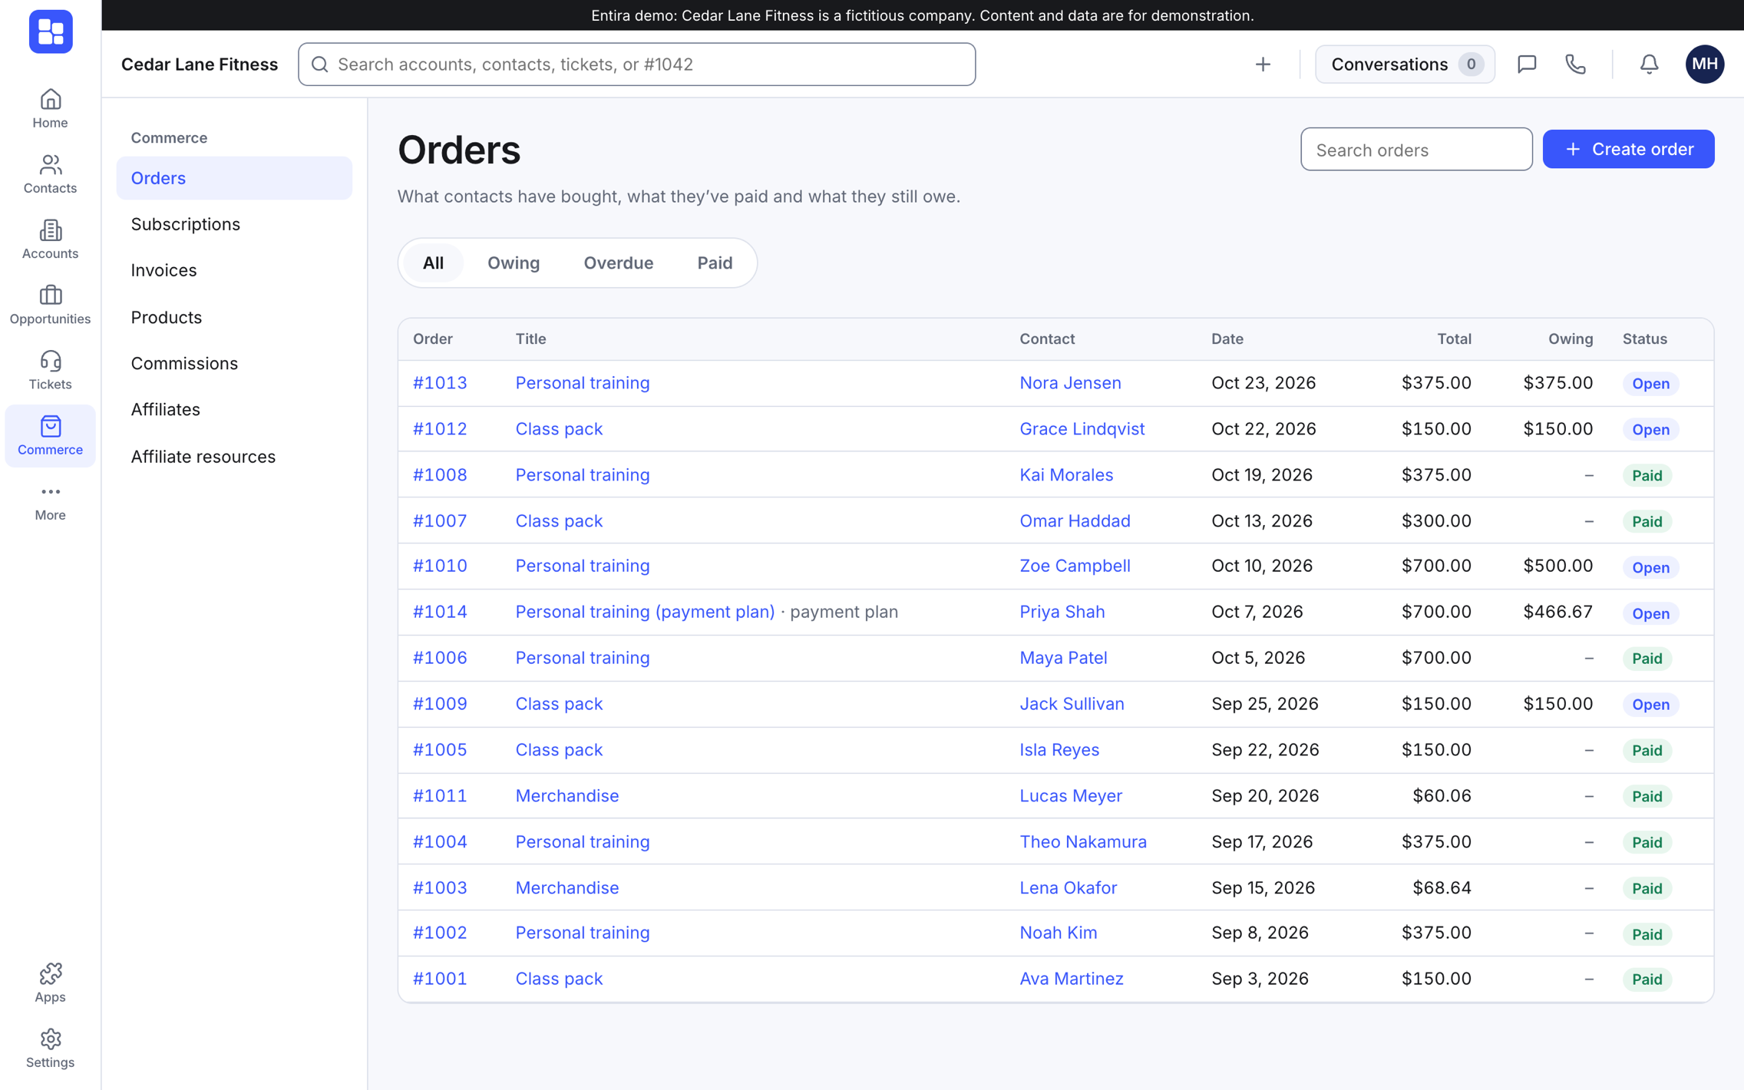This screenshot has width=1744, height=1090.
Task: Open order #1001
Action: point(440,978)
